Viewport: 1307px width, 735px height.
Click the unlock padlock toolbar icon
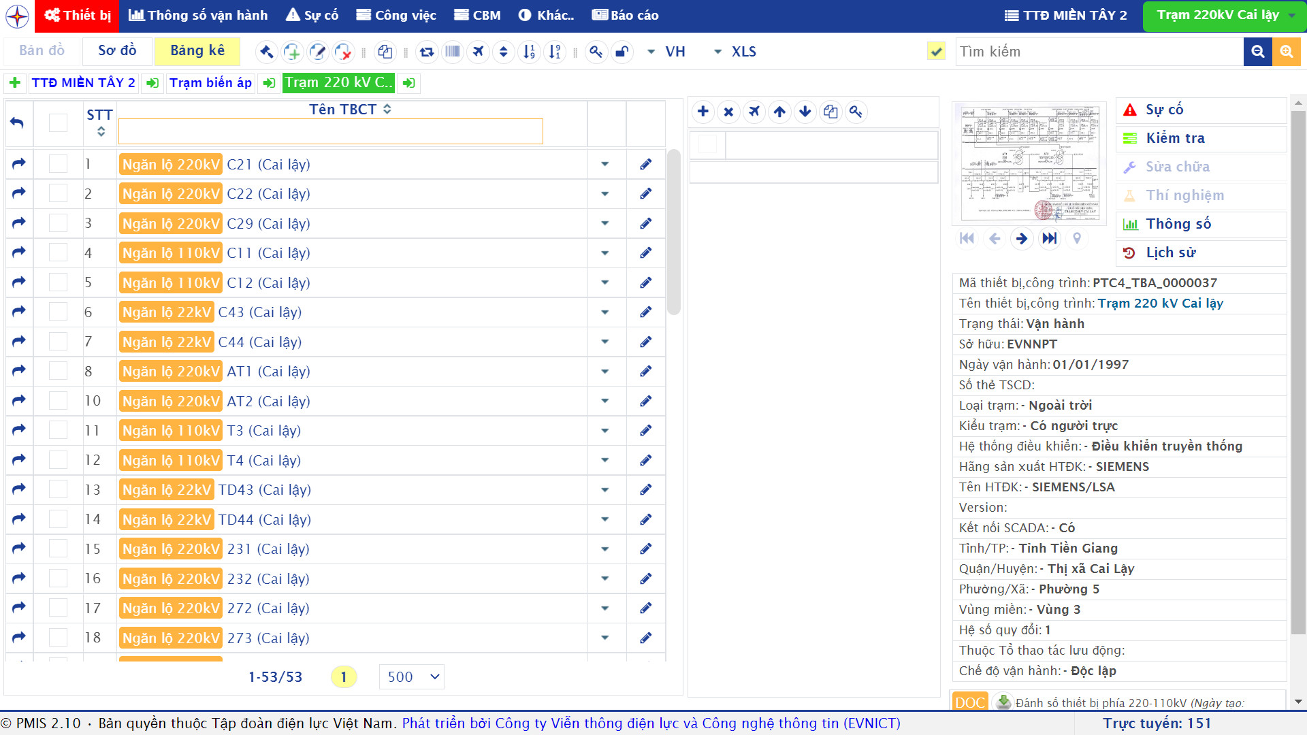pos(621,52)
